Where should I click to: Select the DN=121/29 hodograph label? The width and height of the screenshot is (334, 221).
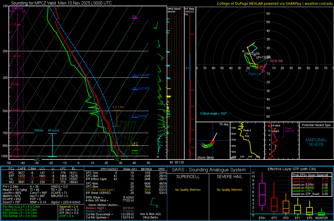[252, 54]
